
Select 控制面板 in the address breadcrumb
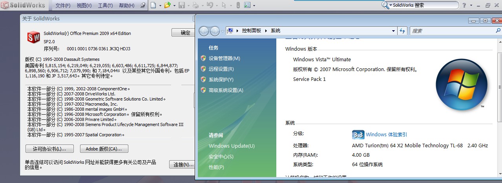point(251,31)
